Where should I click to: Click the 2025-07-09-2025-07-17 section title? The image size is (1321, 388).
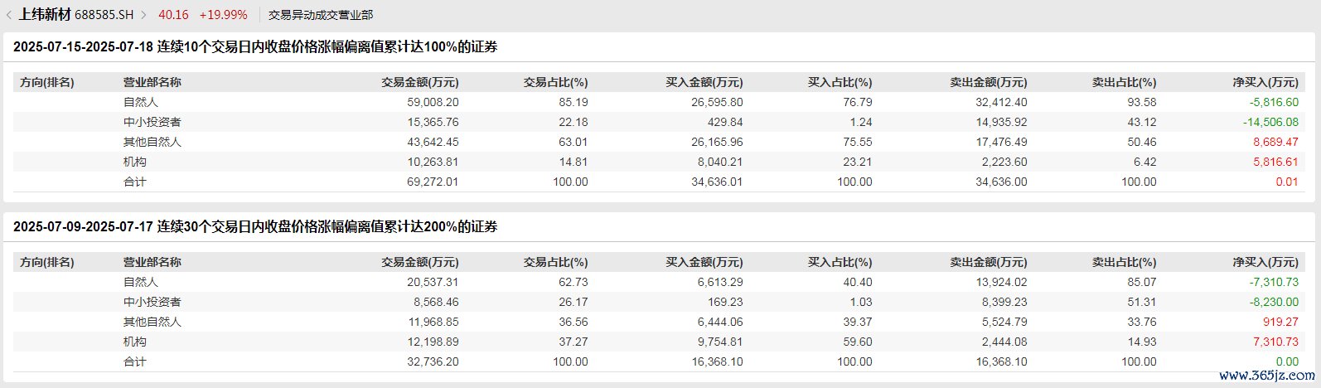pos(255,226)
